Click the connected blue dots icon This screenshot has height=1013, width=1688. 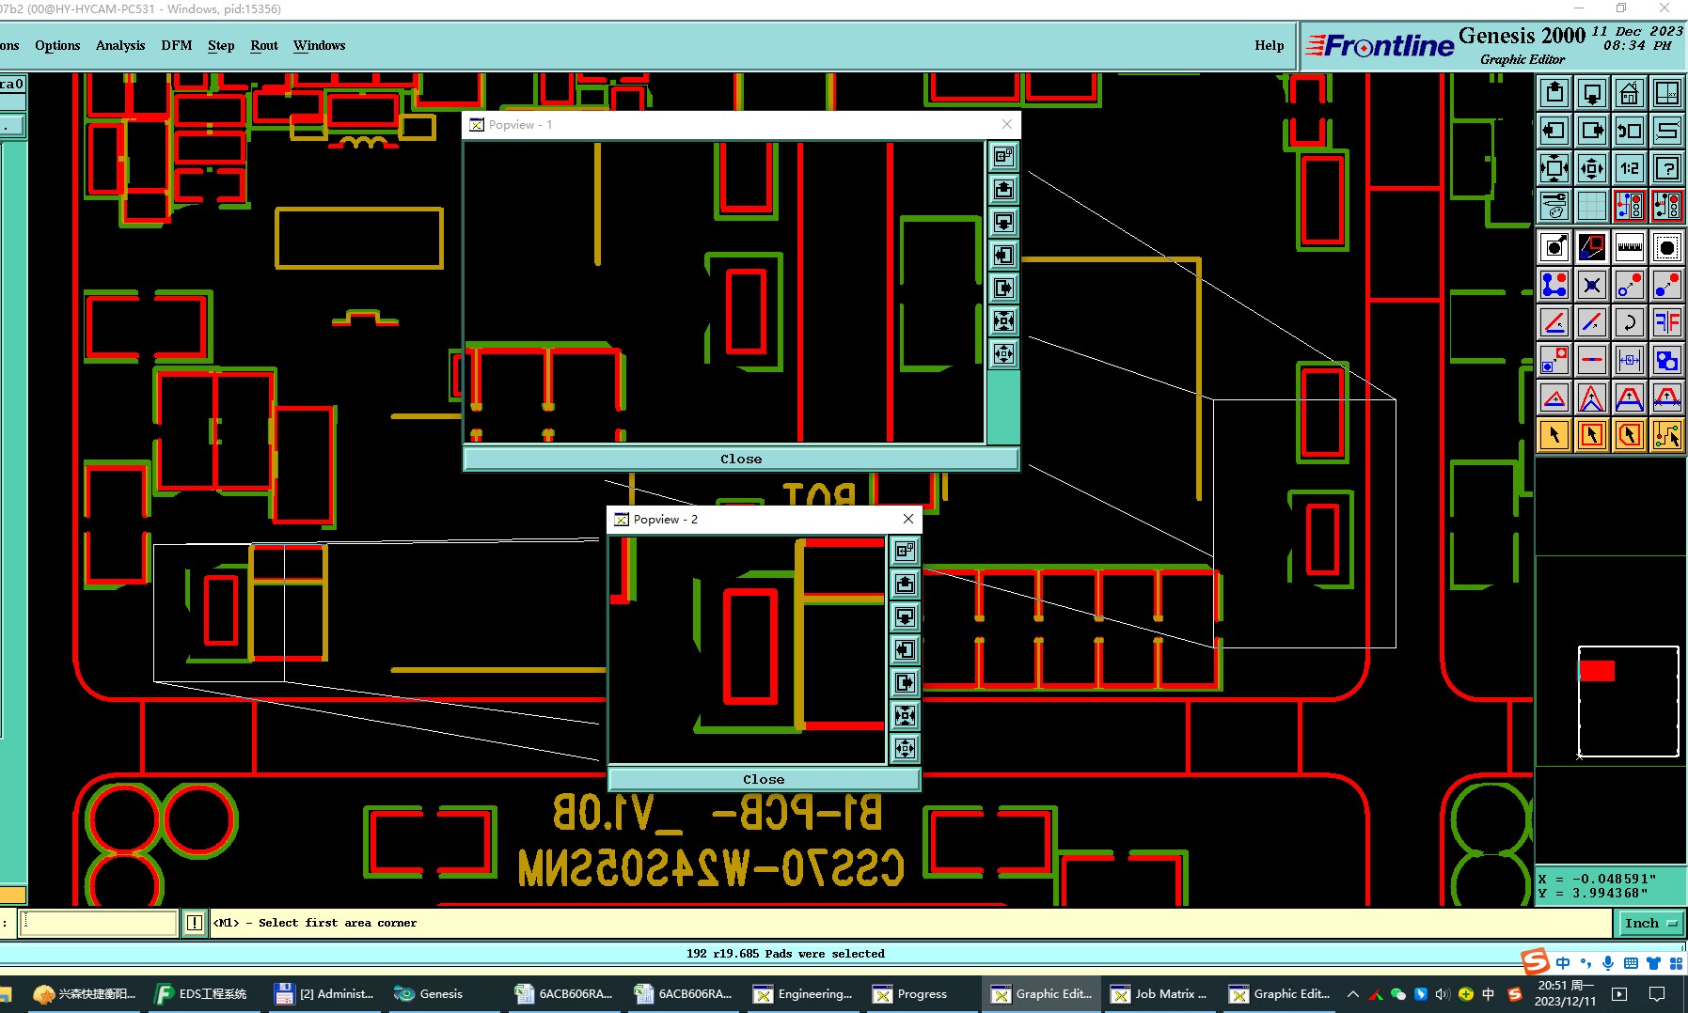[x=1554, y=285]
